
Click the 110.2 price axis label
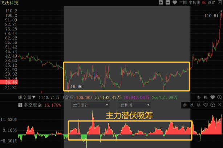click(11, 11)
